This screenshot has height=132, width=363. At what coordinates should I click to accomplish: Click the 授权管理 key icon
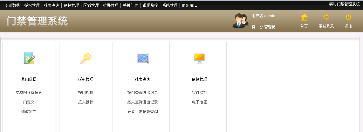coord(86,58)
